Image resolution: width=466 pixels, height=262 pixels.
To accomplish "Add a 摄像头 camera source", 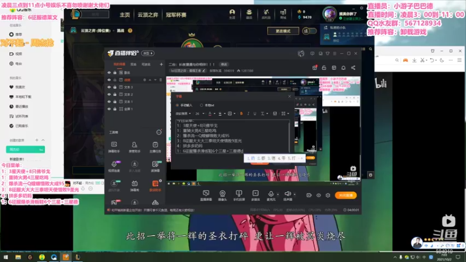I will (x=223, y=196).
